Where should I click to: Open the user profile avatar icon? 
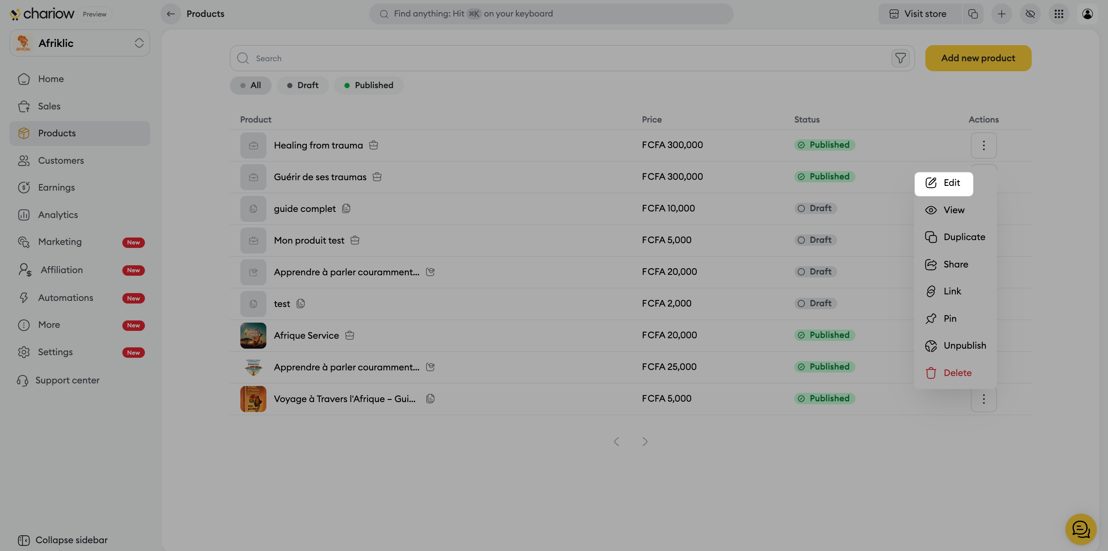tap(1087, 14)
